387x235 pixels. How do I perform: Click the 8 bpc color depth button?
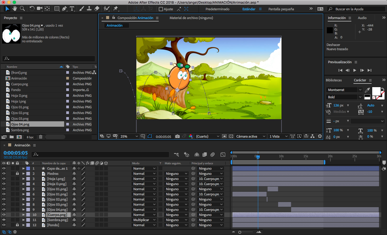[x=30, y=137]
